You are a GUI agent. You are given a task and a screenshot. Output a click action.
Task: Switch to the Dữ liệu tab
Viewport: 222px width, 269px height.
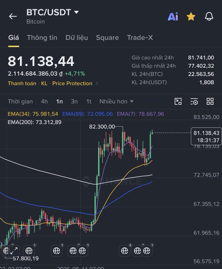(x=77, y=38)
